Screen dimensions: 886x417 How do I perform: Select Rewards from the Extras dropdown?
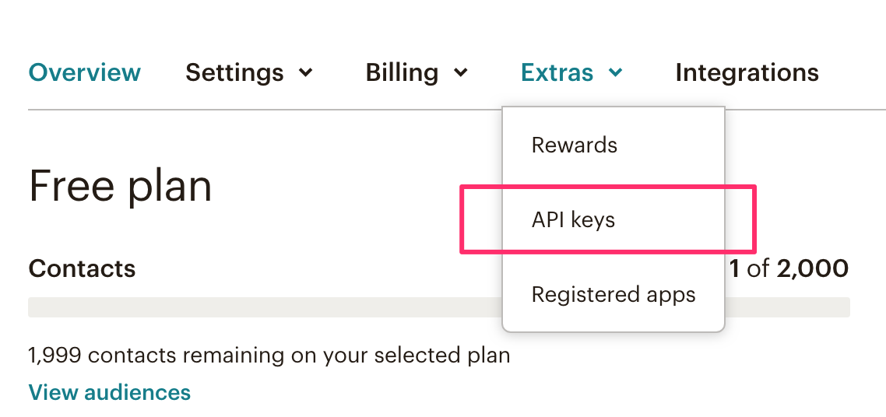(574, 145)
